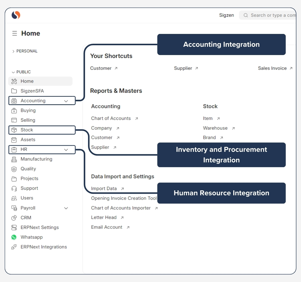This screenshot has height=282, width=301.
Task: Click the Sigzen logo icon
Action: (15, 15)
